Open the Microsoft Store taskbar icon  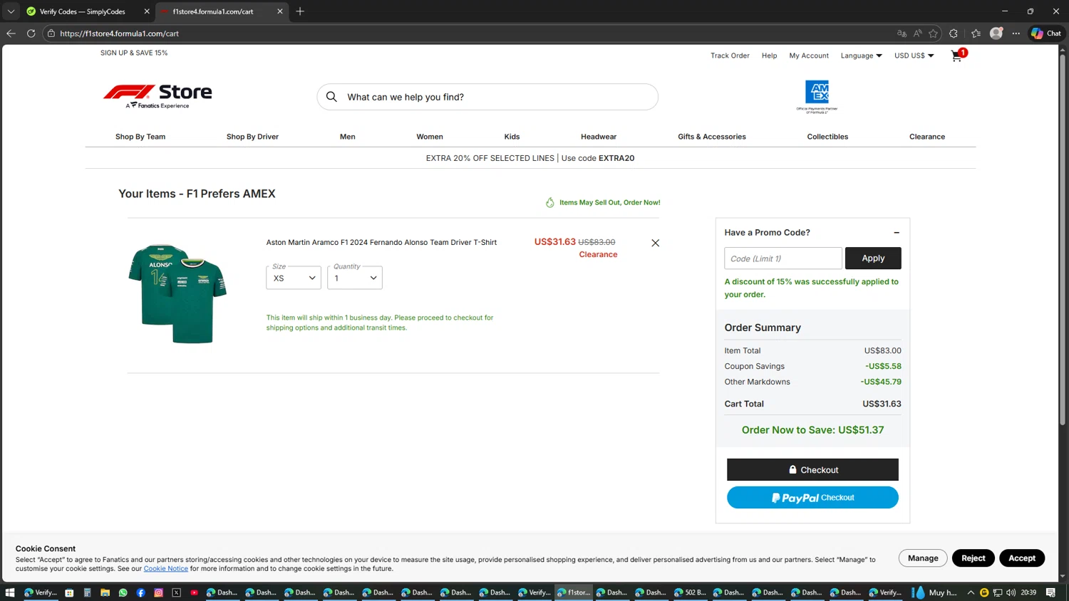click(x=69, y=592)
